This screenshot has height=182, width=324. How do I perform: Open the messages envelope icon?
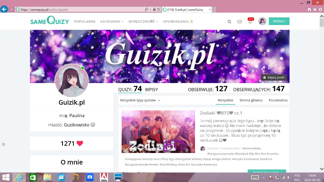[240, 22]
